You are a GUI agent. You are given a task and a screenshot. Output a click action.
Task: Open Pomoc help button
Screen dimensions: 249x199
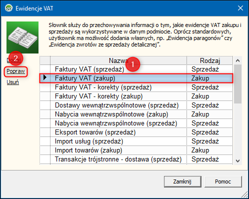[223, 181]
